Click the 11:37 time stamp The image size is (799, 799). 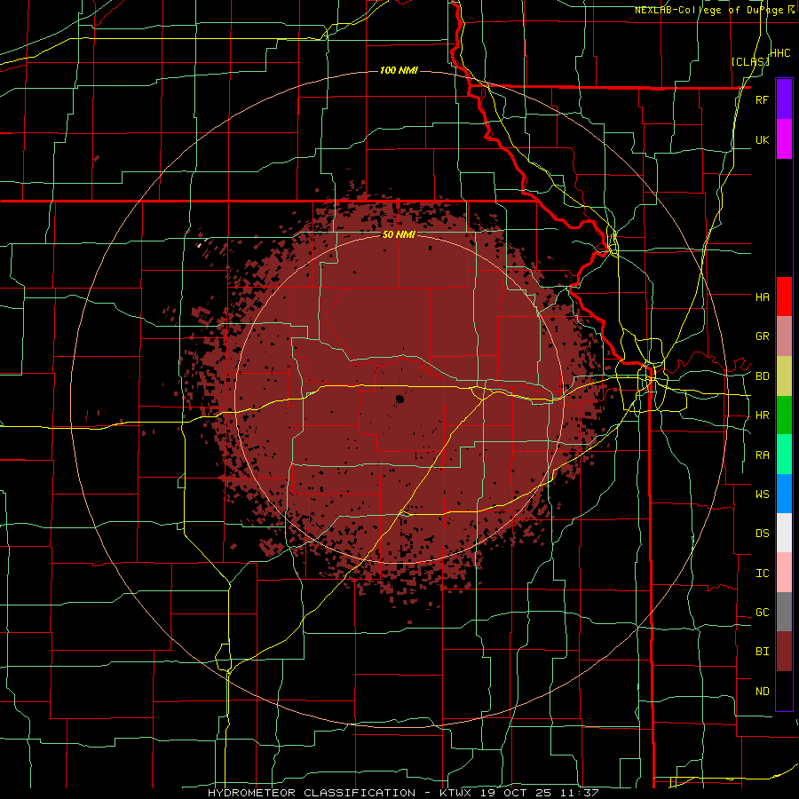pyautogui.click(x=579, y=793)
